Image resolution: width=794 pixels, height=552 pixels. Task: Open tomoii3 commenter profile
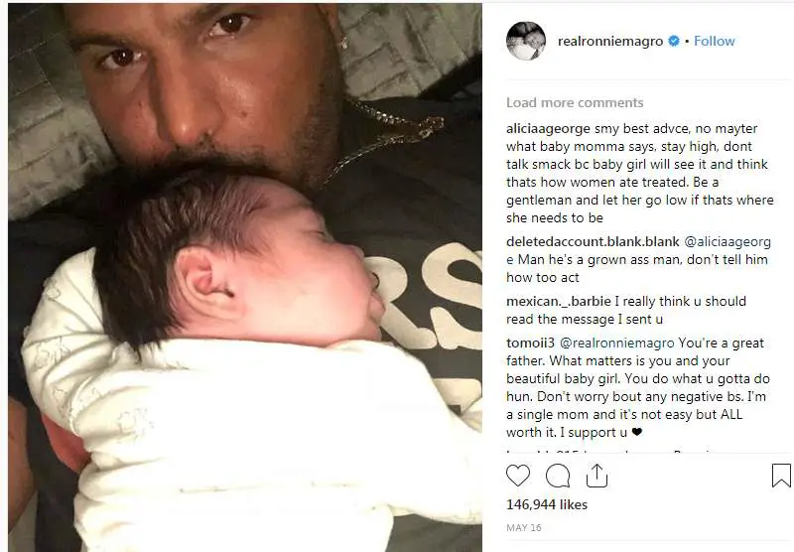tap(530, 343)
